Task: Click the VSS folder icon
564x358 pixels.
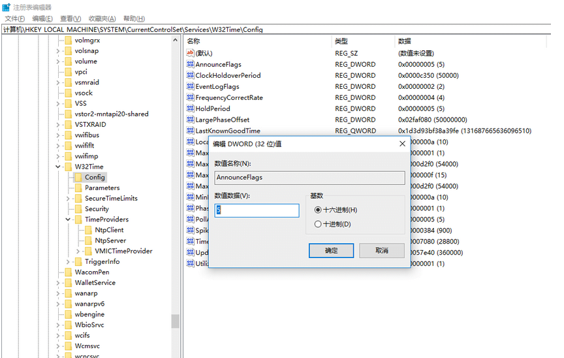Action: click(68, 103)
